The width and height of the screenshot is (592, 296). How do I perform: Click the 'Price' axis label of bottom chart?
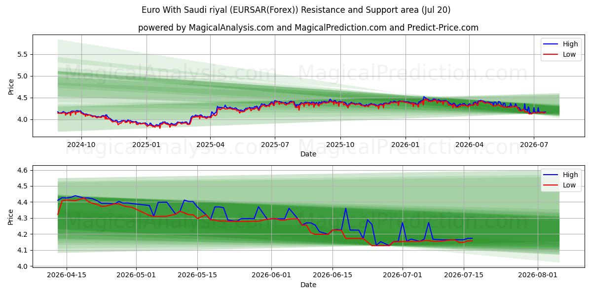pyautogui.click(x=11, y=217)
